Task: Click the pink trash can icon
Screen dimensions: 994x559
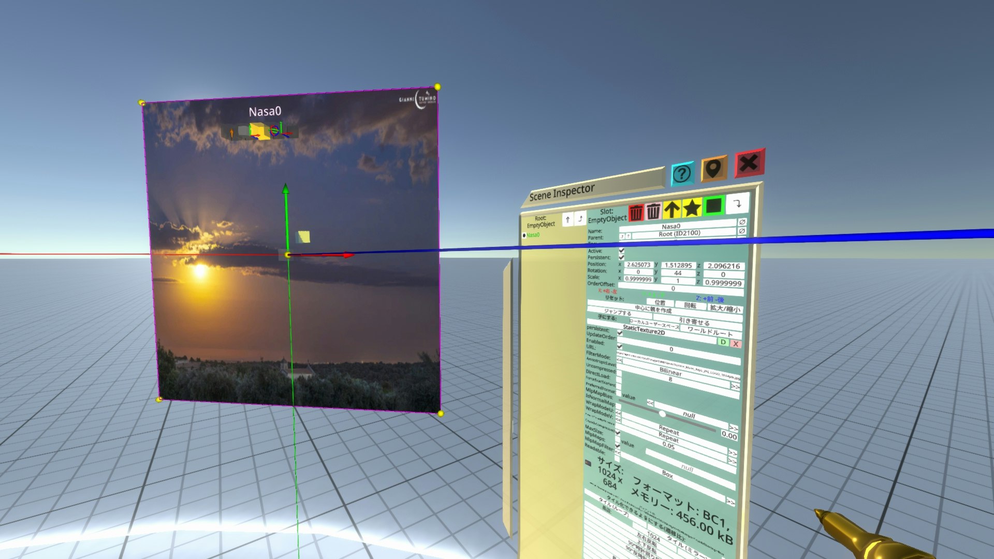Action: (x=653, y=211)
